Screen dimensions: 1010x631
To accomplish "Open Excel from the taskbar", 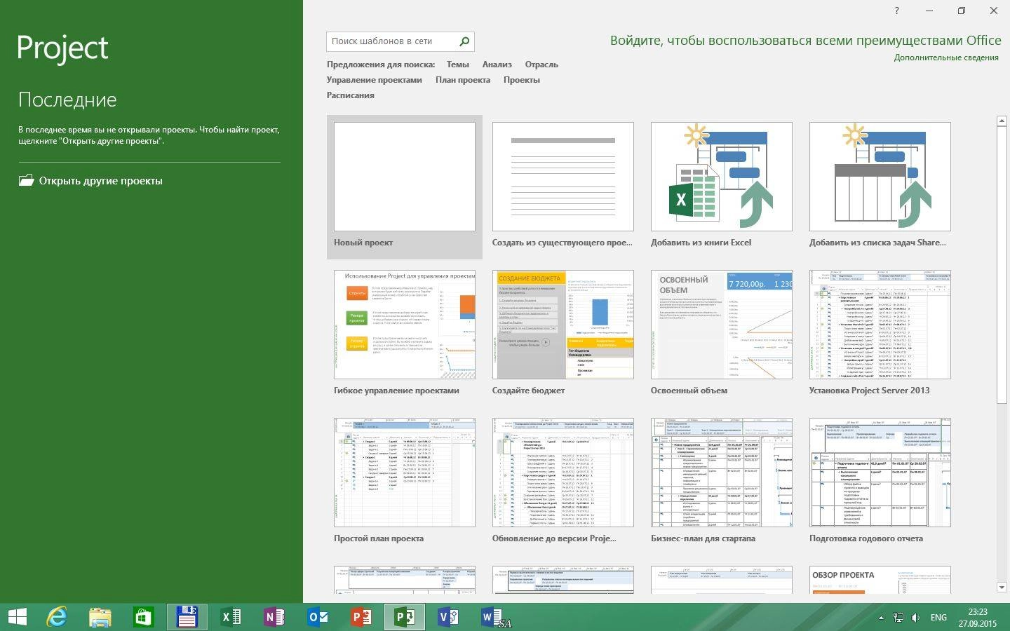I will pyautogui.click(x=231, y=617).
